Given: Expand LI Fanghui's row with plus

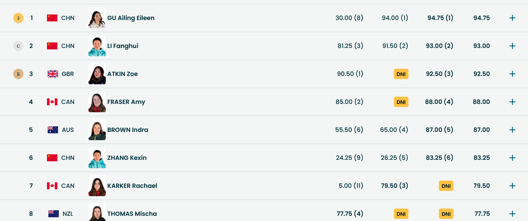Looking at the screenshot, I should click(512, 46).
